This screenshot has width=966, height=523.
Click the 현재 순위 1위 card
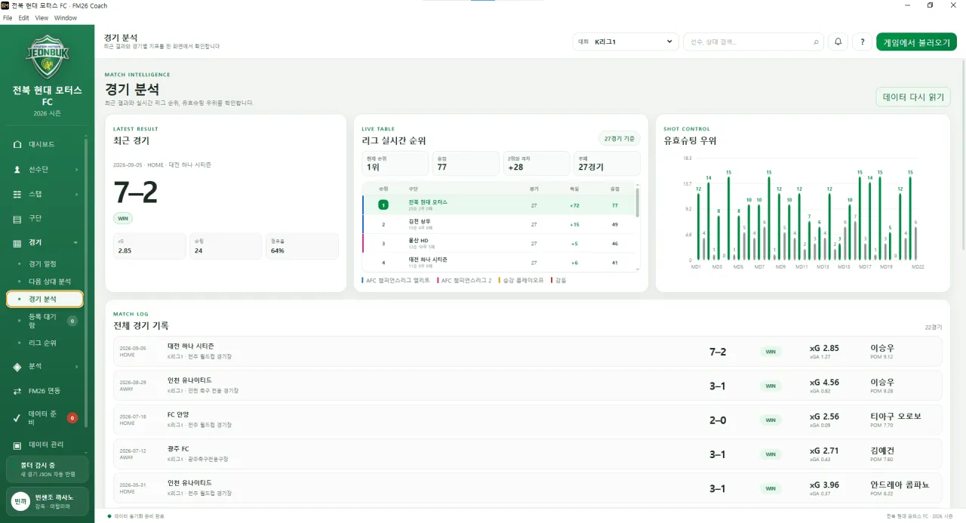395,163
